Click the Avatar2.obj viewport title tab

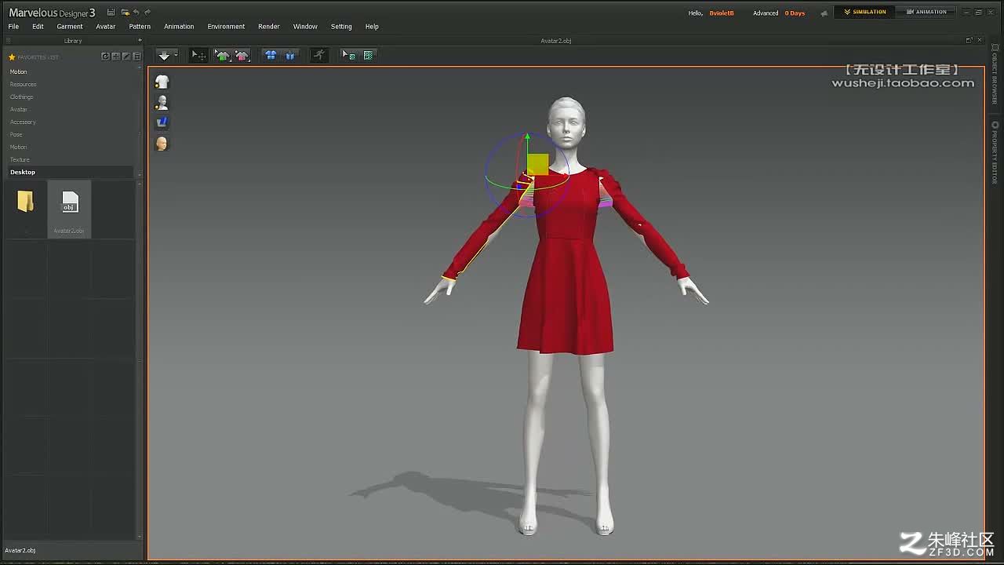pyautogui.click(x=556, y=40)
